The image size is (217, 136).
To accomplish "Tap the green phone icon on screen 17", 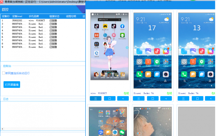I will (x=139, y=75).
